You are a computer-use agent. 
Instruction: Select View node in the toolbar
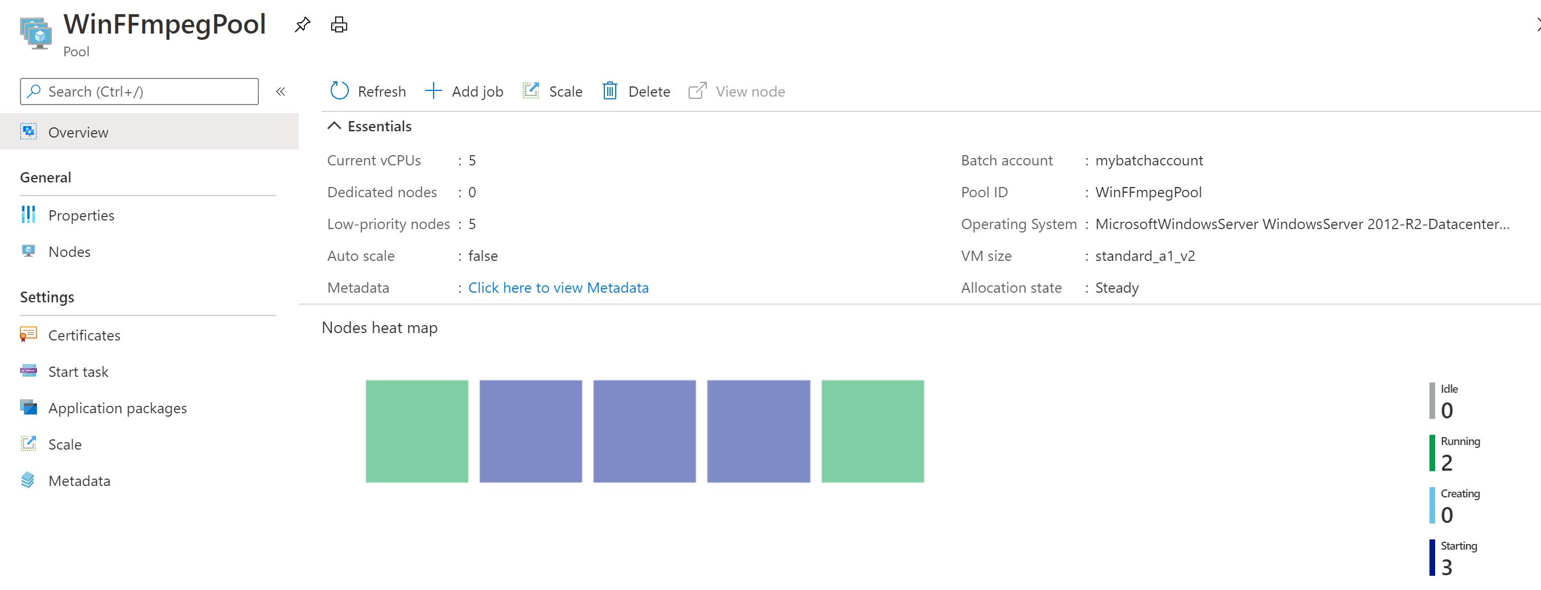tap(736, 91)
